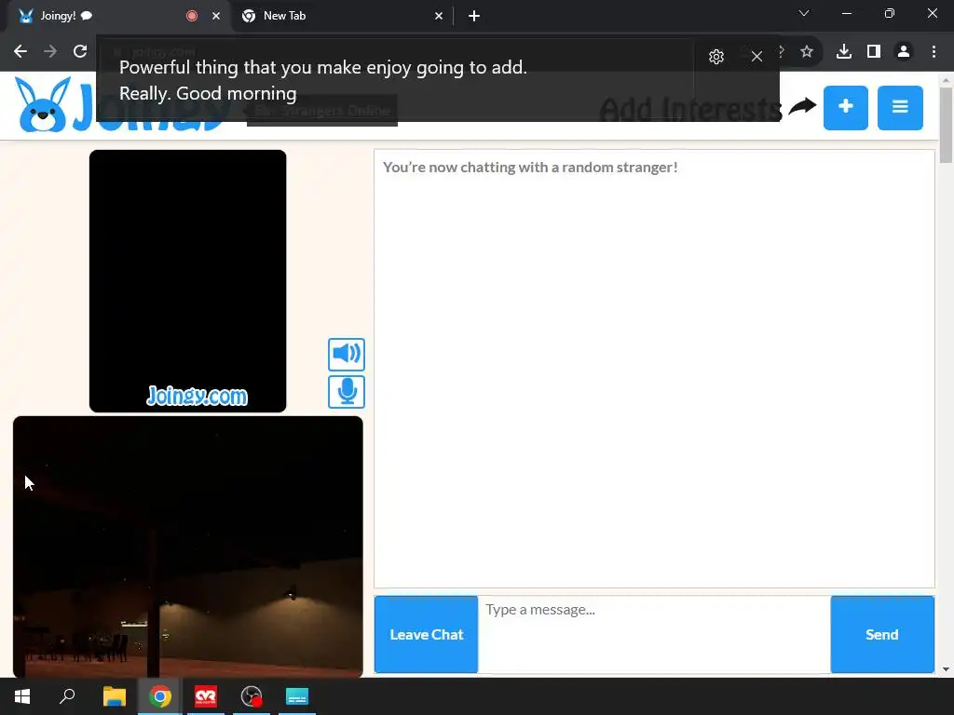Go back to previous page
954x715 pixels.
pos(20,51)
